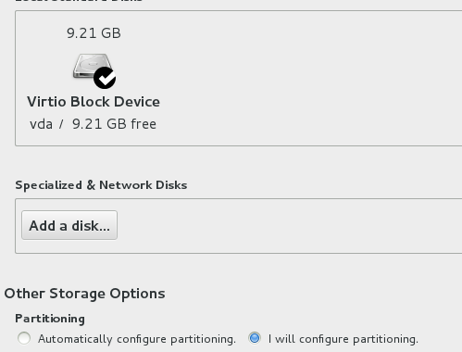
Task: Click the 'Virtio Block Device' disk name label
Action: pyautogui.click(x=94, y=102)
